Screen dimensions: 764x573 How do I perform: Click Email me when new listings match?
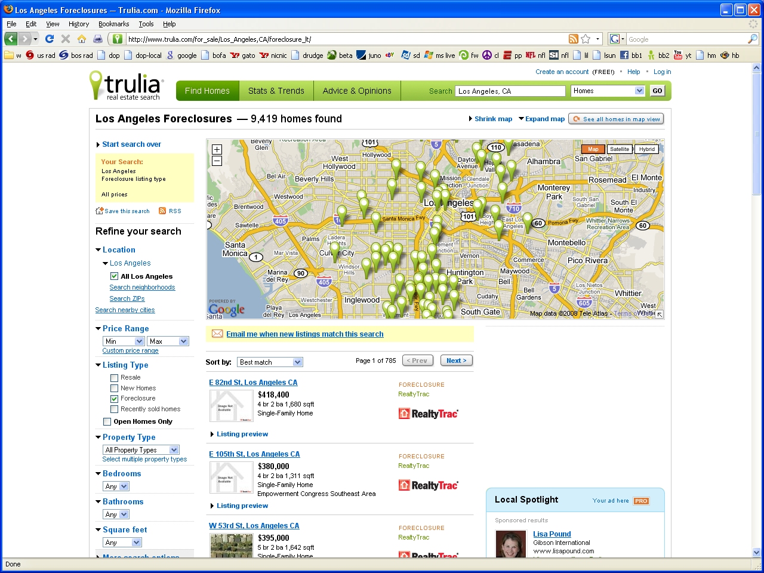coord(304,334)
